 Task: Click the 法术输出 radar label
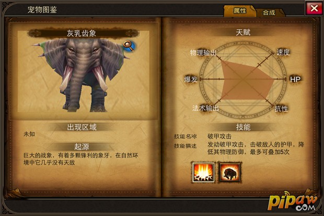(x=205, y=108)
